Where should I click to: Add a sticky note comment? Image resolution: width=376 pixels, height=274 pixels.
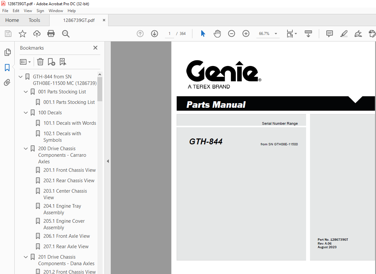[x=330, y=34]
